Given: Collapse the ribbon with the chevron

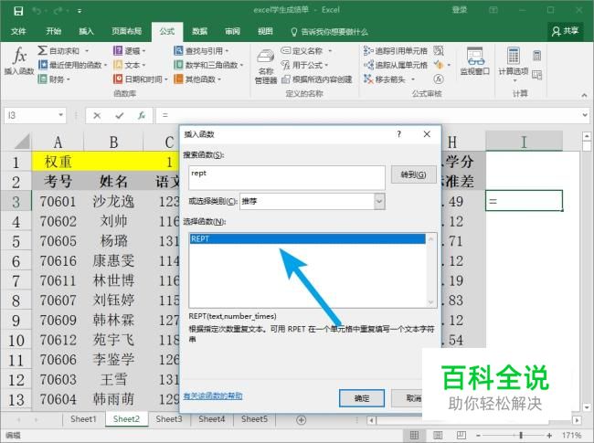Looking at the screenshot, I should pos(584,95).
